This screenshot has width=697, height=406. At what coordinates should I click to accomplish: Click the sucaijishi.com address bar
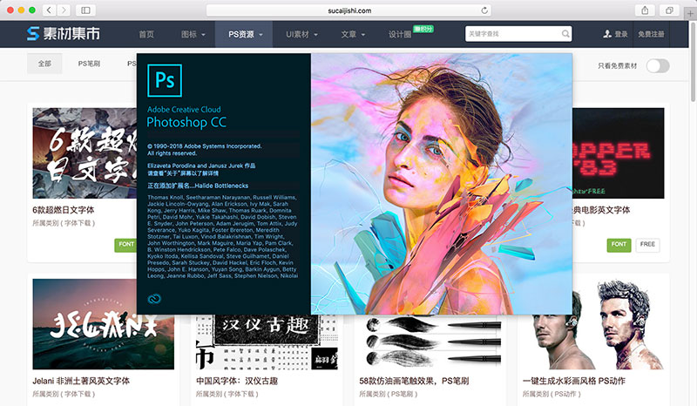pyautogui.click(x=349, y=10)
